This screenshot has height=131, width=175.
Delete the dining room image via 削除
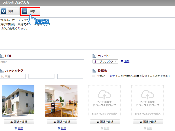click(x=62, y=128)
